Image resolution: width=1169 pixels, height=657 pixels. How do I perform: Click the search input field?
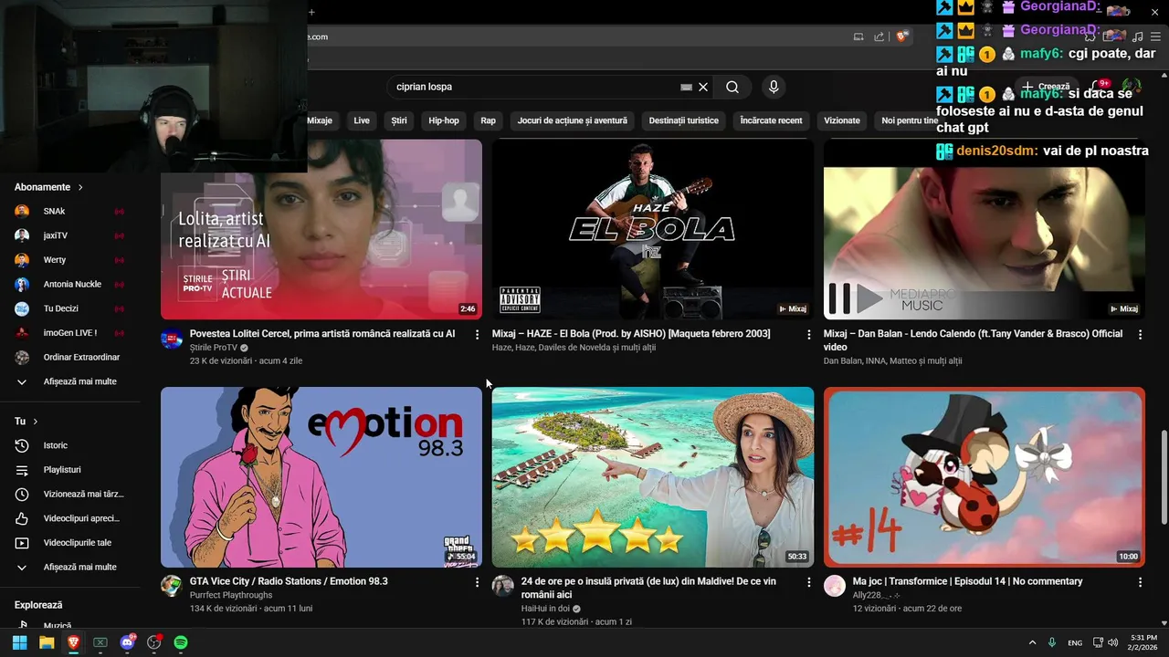pyautogui.click(x=534, y=87)
